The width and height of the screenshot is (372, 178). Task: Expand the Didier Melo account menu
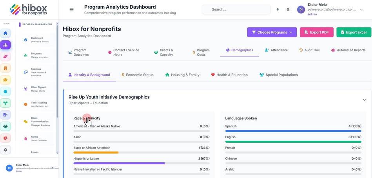point(361,9)
